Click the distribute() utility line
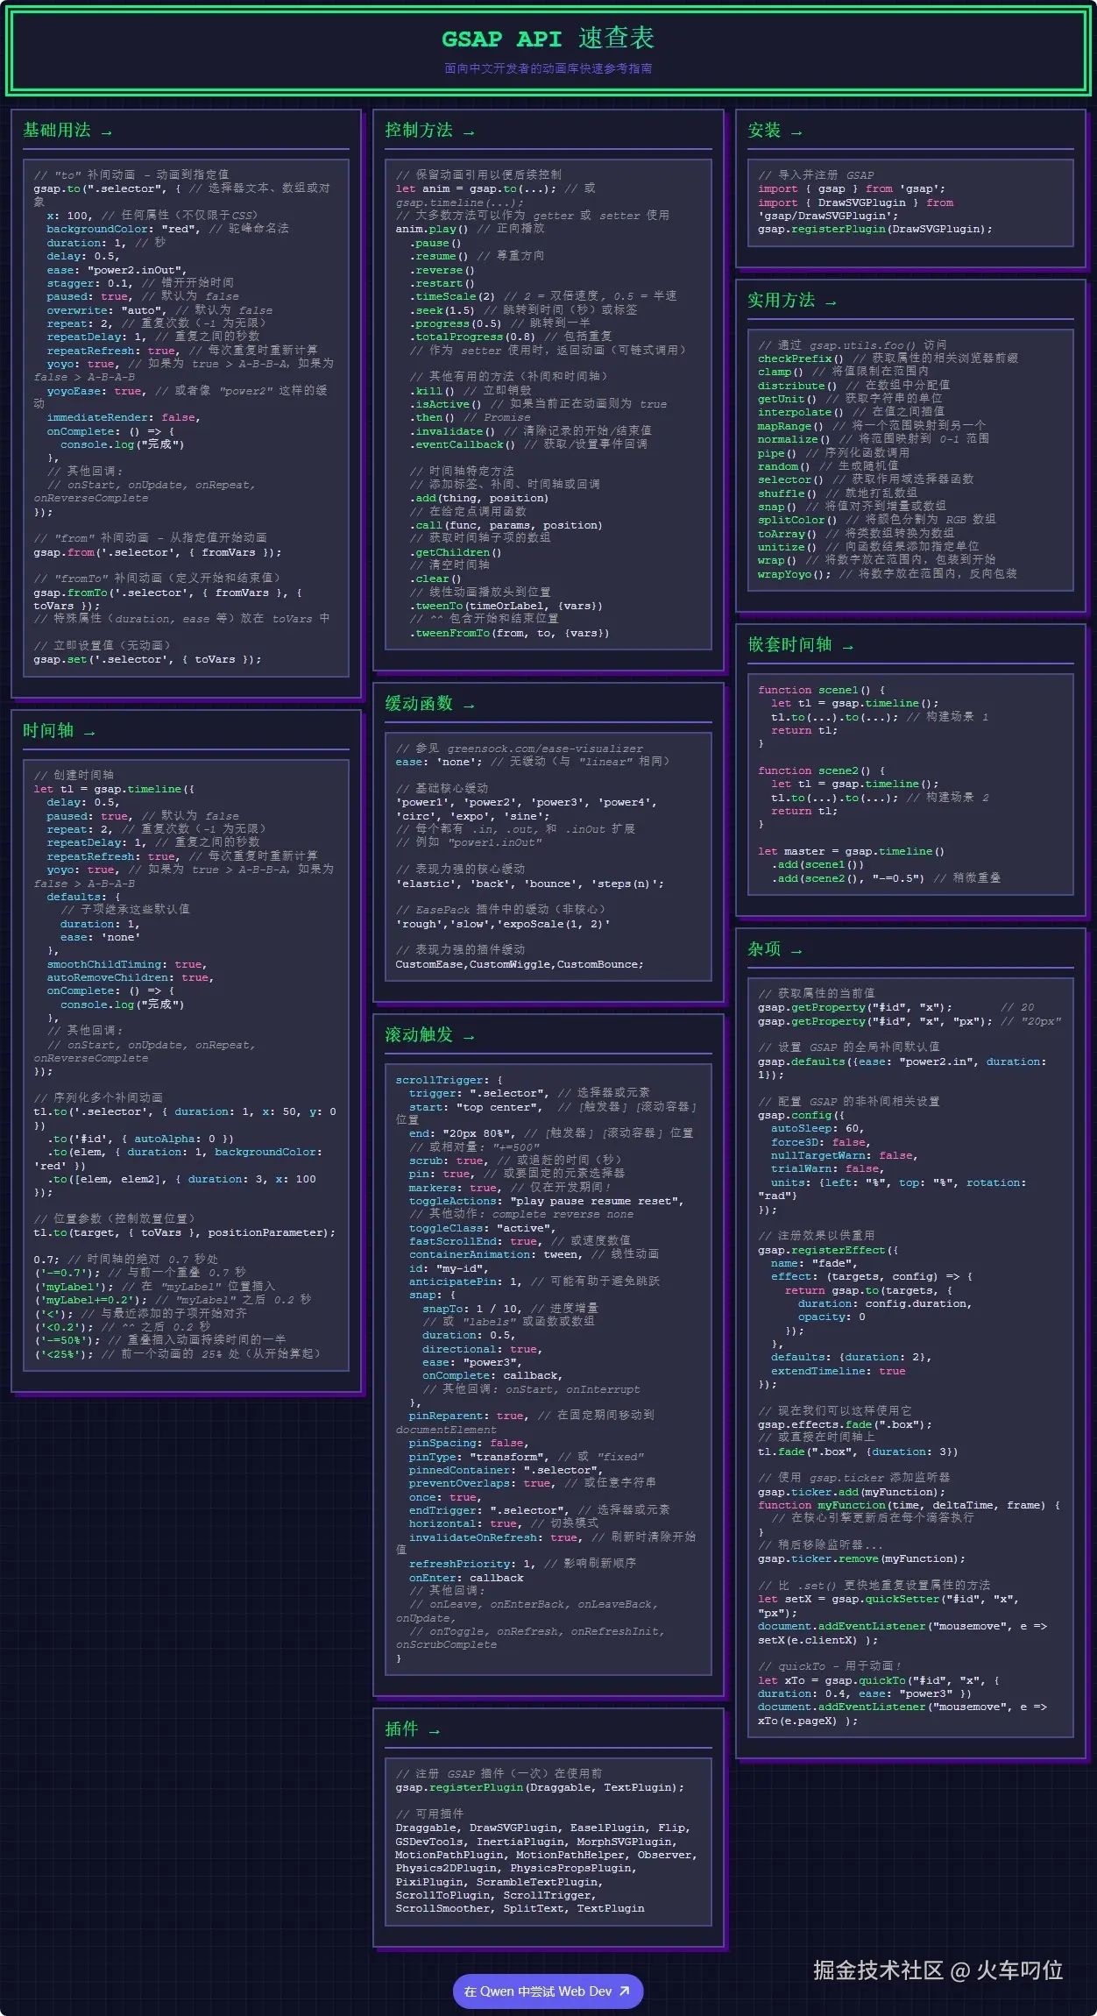Image resolution: width=1097 pixels, height=2016 pixels. (x=853, y=386)
